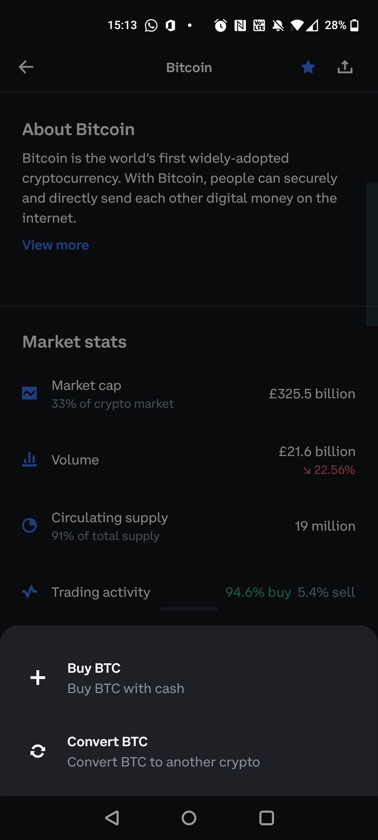Expand description with View more
Image resolution: width=378 pixels, height=840 pixels.
coord(55,245)
